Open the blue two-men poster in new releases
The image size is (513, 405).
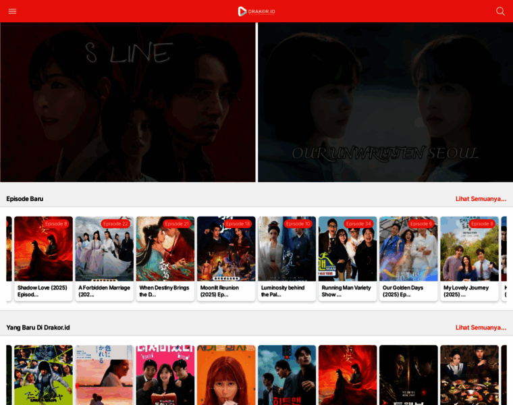point(287,375)
